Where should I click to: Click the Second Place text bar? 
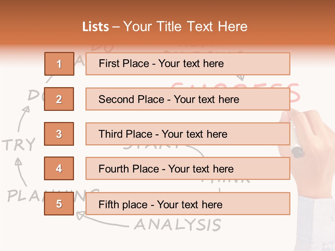pyautogui.click(x=188, y=99)
